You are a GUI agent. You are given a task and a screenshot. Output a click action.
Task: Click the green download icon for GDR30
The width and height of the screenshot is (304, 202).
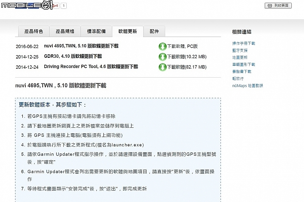163,57
